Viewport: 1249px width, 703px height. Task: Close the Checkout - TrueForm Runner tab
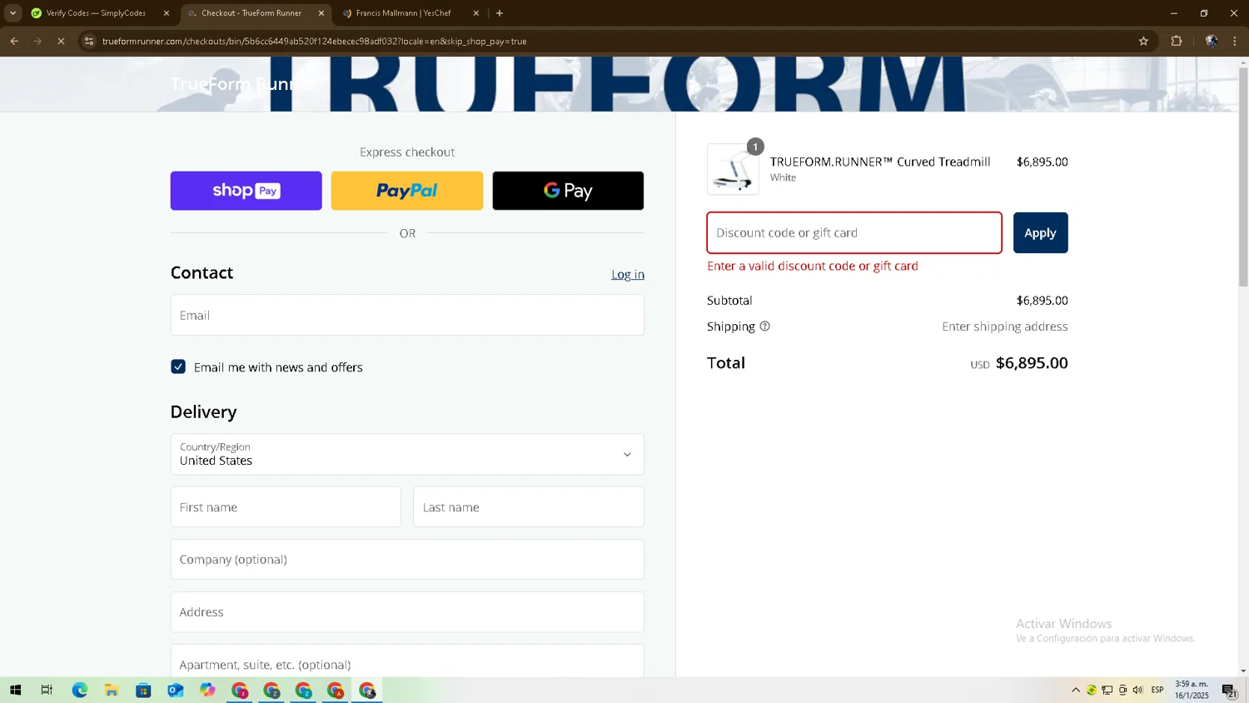click(x=321, y=13)
